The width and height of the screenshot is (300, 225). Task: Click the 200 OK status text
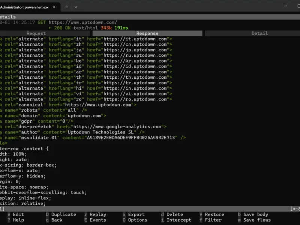tap(62, 28)
